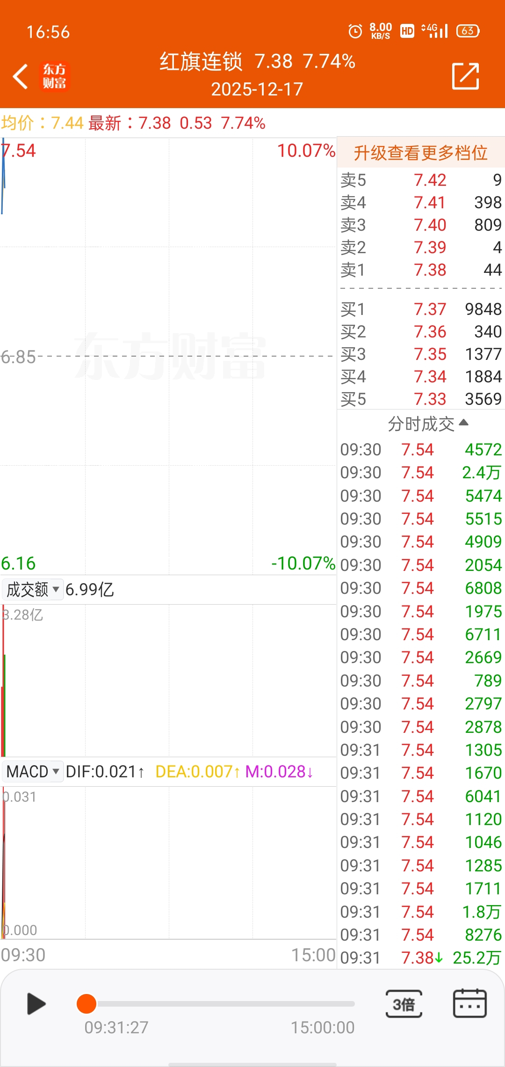Play the intraday replay
The image size is (505, 1067).
(36, 1003)
